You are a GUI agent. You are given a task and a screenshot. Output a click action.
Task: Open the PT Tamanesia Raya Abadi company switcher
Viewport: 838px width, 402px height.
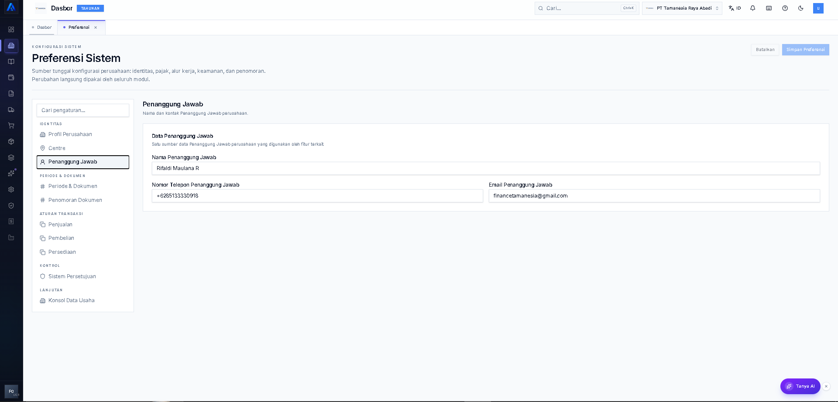pyautogui.click(x=682, y=8)
